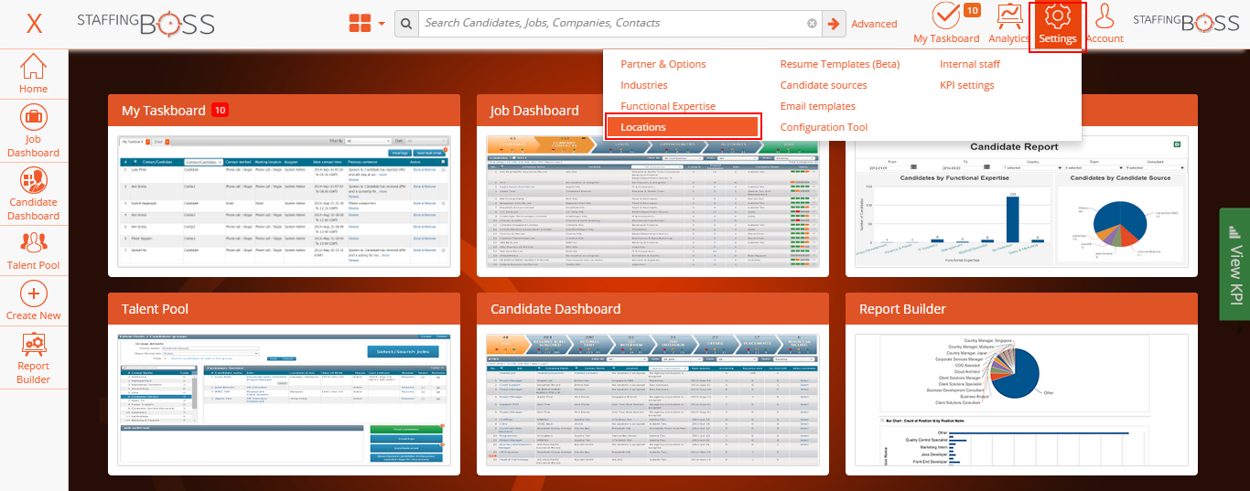Viewport: 1250px width, 491px height.
Task: Open the Account menu
Action: pos(1105,24)
